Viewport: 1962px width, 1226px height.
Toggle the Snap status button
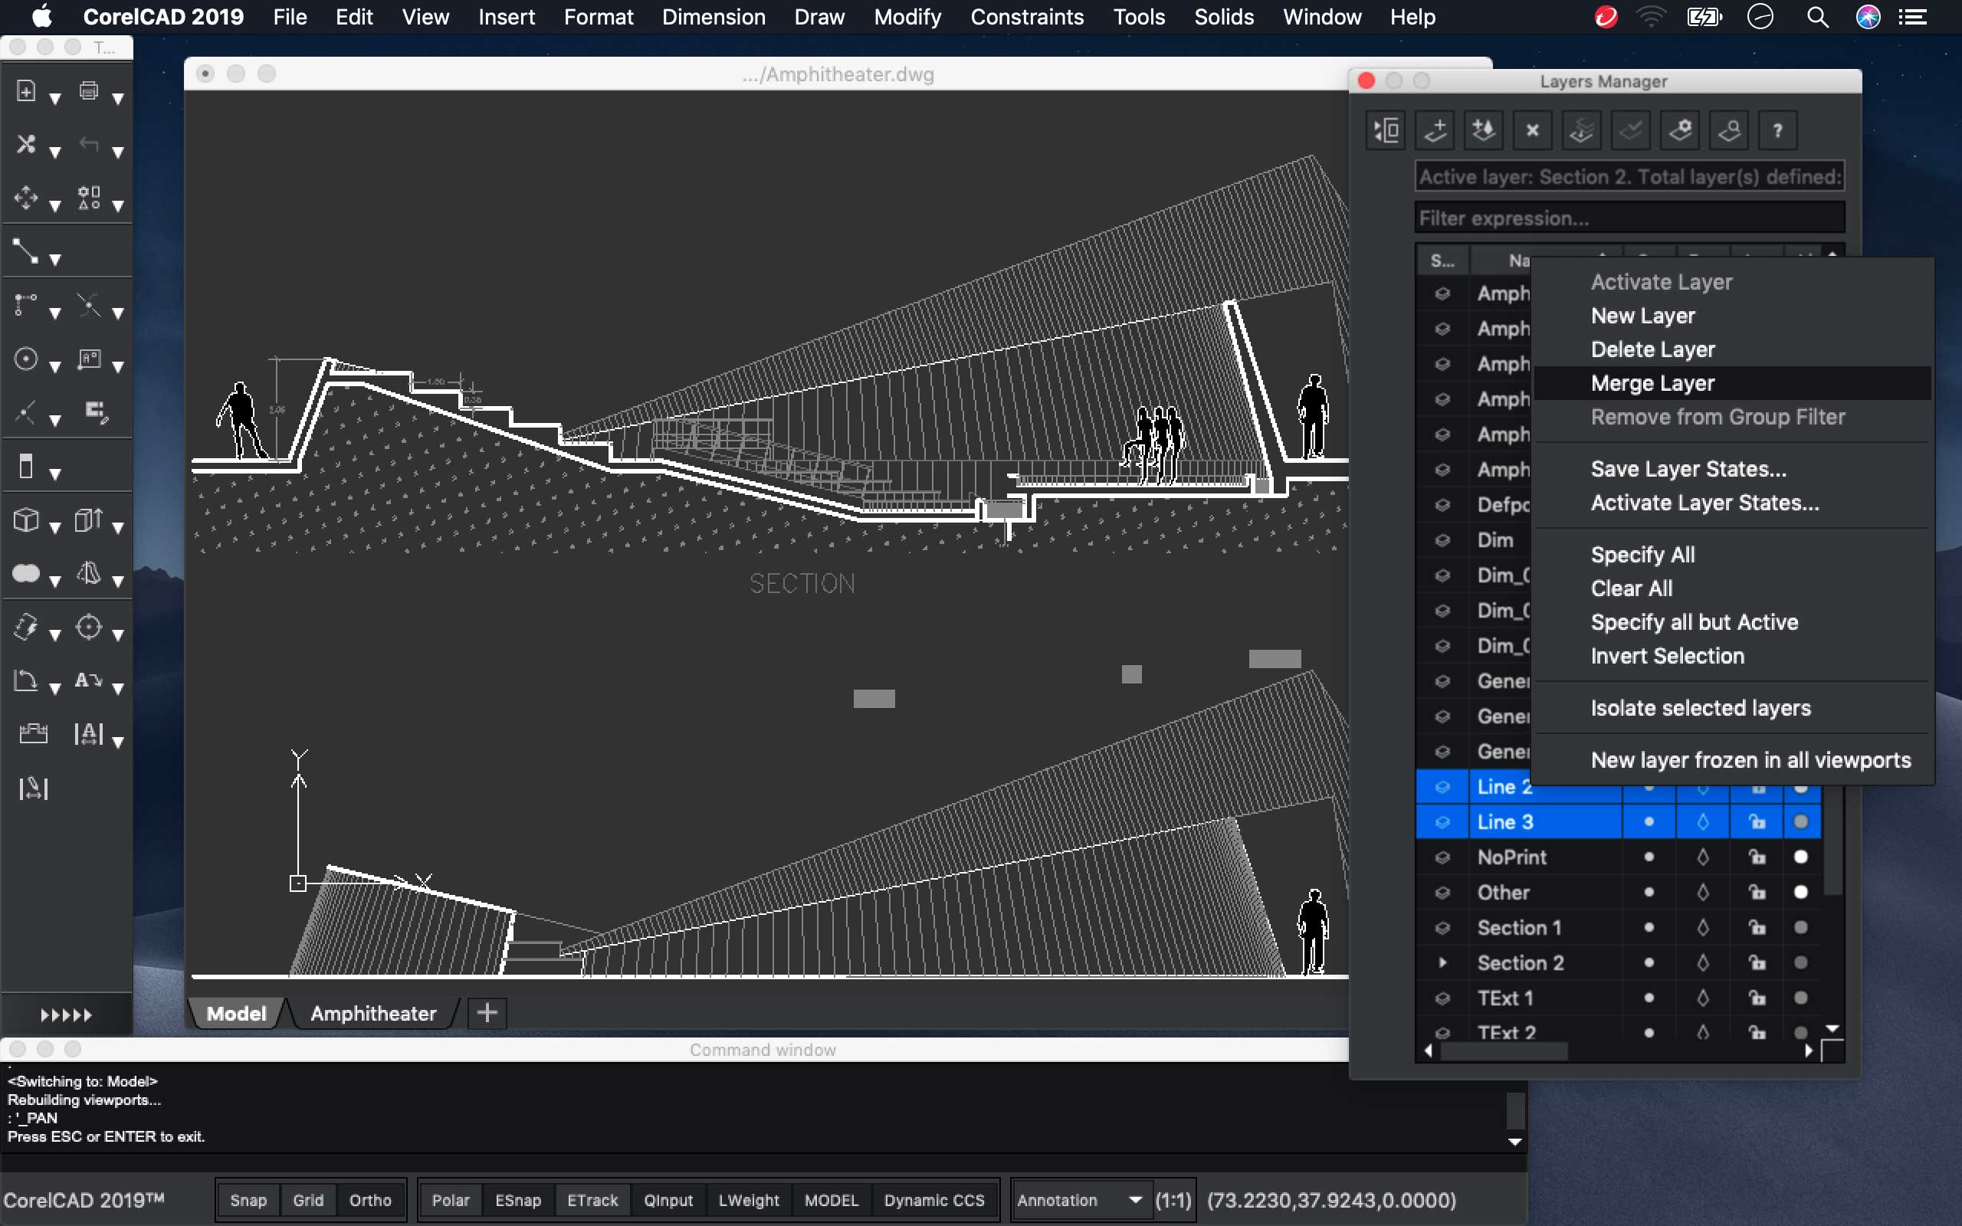click(248, 1200)
